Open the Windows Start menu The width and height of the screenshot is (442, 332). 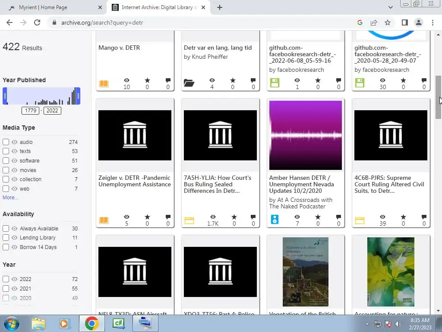coord(12,323)
